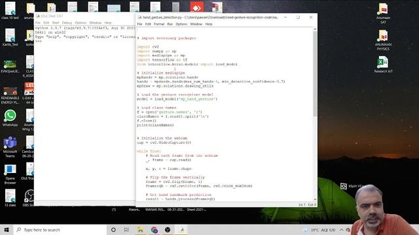
Task: Open Google Chrome from the taskbar
Action: click(155, 230)
